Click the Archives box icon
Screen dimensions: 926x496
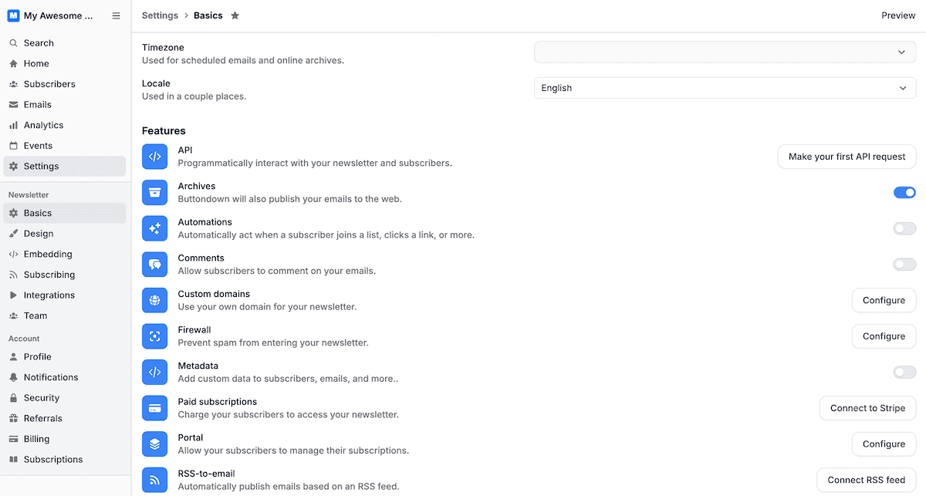[x=154, y=192]
